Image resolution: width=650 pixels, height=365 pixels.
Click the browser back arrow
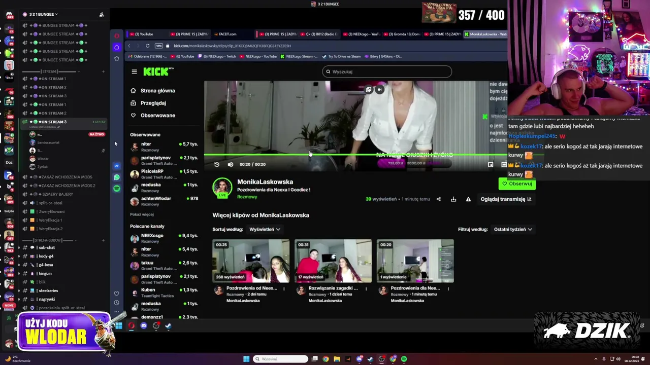coord(129,46)
